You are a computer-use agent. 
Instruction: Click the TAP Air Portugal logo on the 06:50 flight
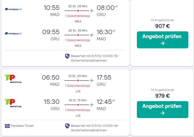pos(13,79)
